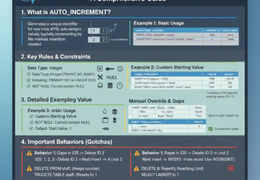Click the 'Example 3: orlaic Usage' label
Viewport: 260px width, 180px height.
click(52, 111)
